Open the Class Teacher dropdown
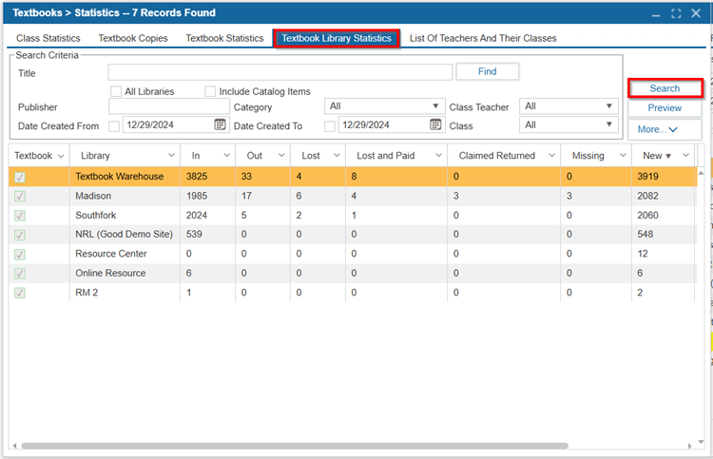This screenshot has width=713, height=459. click(568, 106)
